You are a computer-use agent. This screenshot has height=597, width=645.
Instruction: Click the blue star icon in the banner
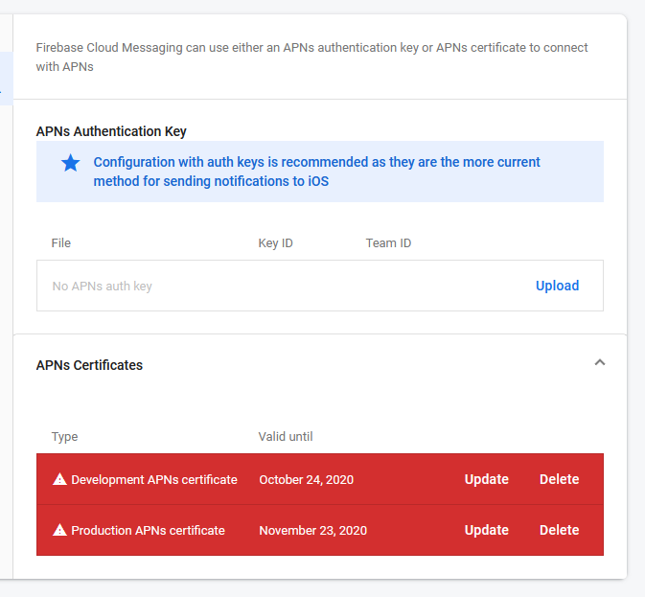[x=71, y=163]
